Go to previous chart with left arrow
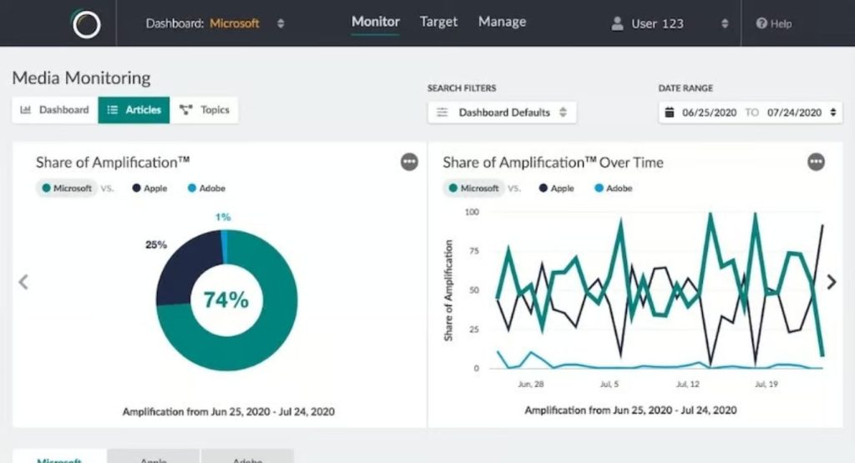The width and height of the screenshot is (855, 463). (23, 282)
